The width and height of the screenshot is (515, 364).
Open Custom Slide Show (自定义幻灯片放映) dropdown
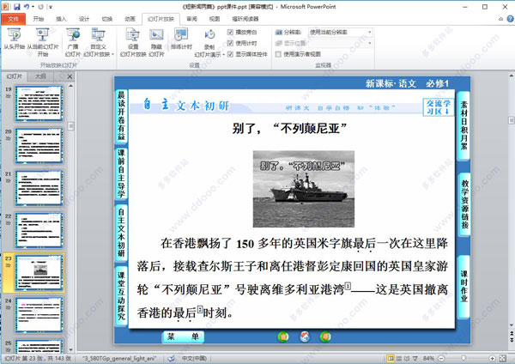point(98,42)
